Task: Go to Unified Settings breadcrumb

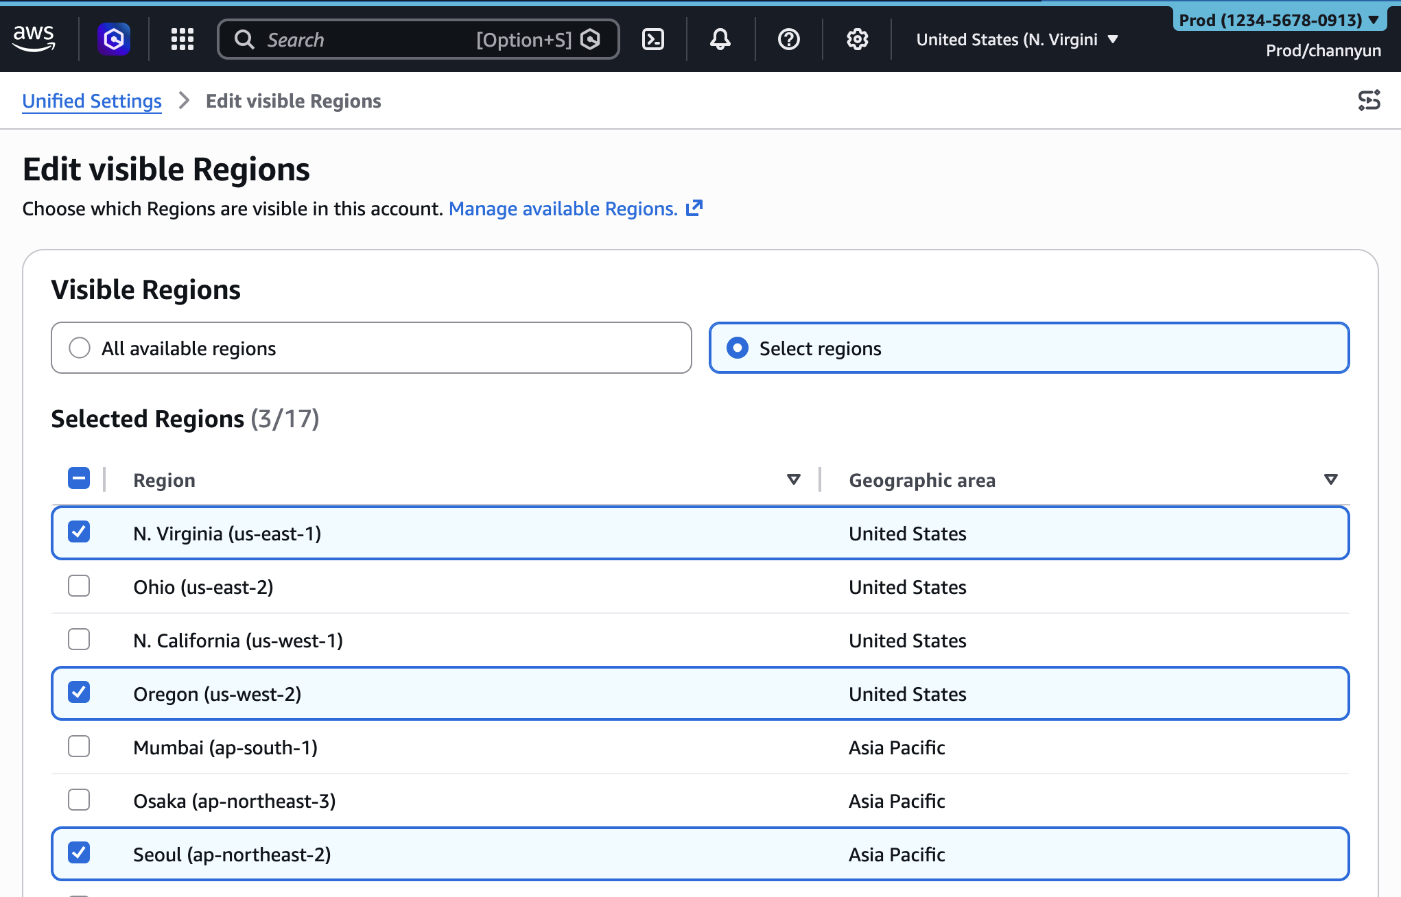Action: [92, 101]
